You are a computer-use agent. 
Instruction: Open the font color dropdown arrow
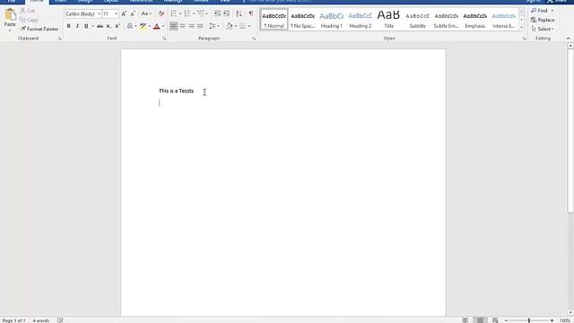(163, 26)
